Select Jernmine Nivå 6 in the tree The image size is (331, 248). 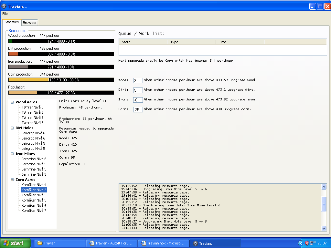[x=34, y=159]
